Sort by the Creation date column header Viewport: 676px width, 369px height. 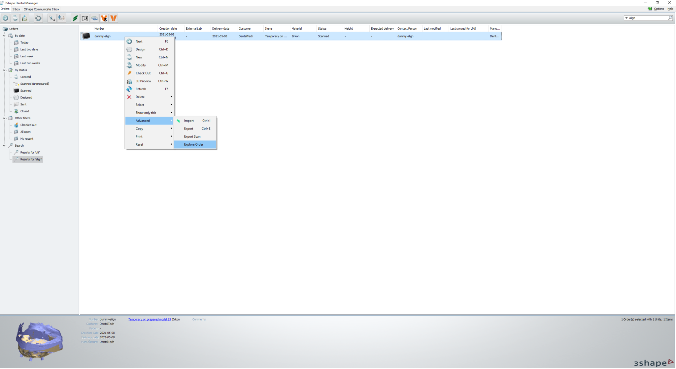click(x=168, y=29)
